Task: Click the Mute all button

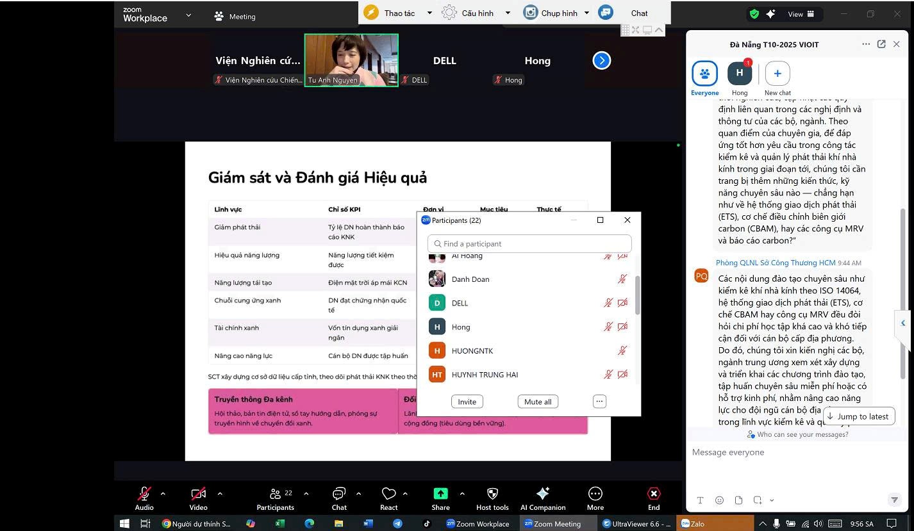Action: point(538,402)
